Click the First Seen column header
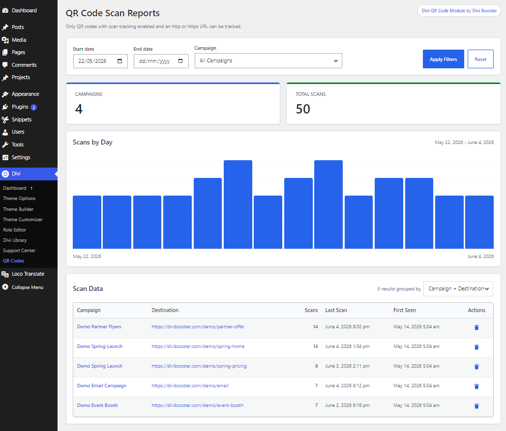The height and width of the screenshot is (431, 506). pos(405,310)
